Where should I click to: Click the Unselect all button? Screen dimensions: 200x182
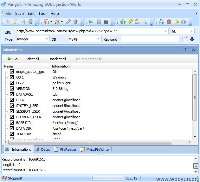(57, 59)
